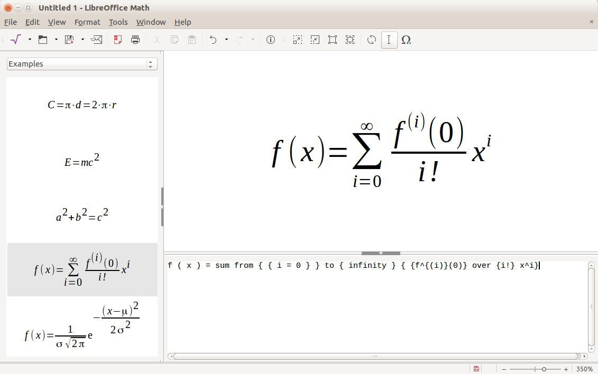Click the Paste clipboard icon
Screen dimensions: 598x374
(x=192, y=40)
